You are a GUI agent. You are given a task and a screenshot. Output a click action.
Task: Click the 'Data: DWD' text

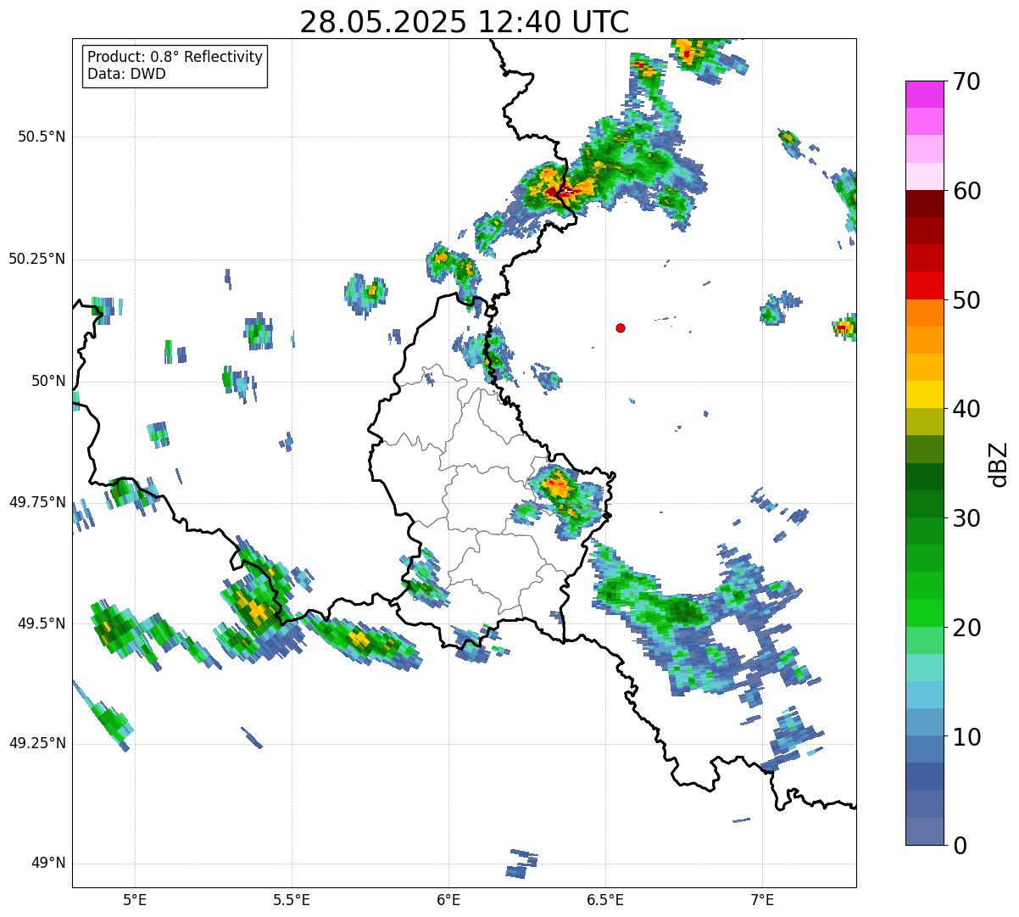[126, 74]
